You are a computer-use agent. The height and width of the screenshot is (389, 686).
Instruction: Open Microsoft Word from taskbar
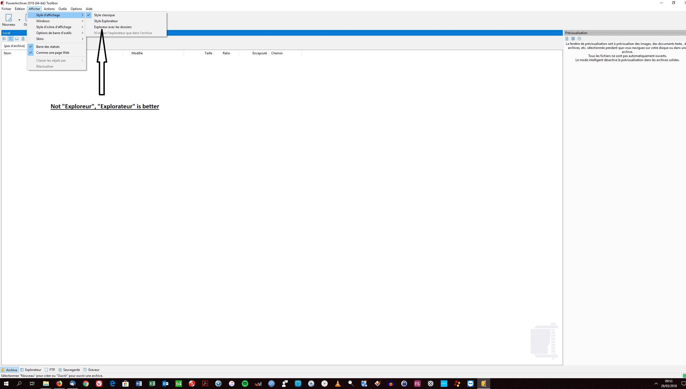click(x=139, y=384)
